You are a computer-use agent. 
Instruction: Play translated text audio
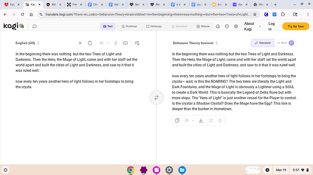point(186,120)
